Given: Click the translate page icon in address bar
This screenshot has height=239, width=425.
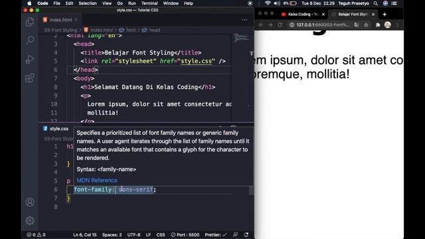Looking at the screenshot, I should [x=357, y=25].
